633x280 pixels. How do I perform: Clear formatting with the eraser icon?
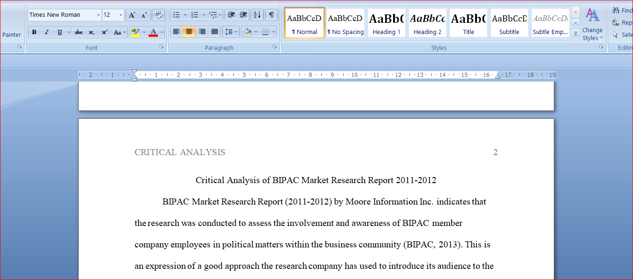(x=158, y=15)
